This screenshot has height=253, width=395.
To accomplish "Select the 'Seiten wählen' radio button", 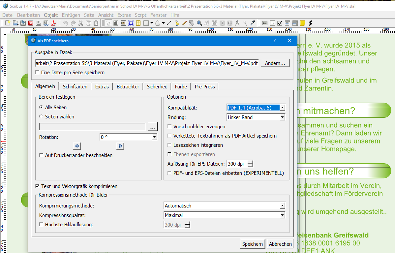I will pyautogui.click(x=41, y=117).
